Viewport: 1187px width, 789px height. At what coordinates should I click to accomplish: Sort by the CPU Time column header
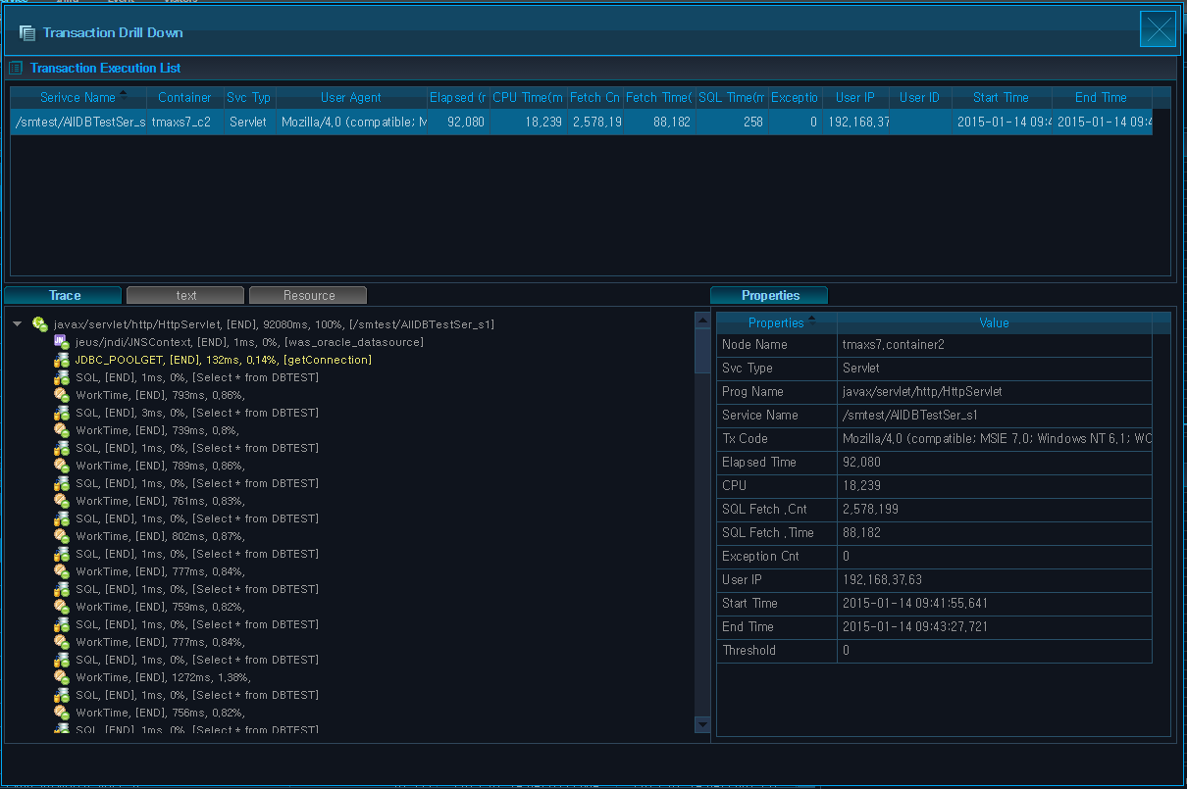point(528,97)
